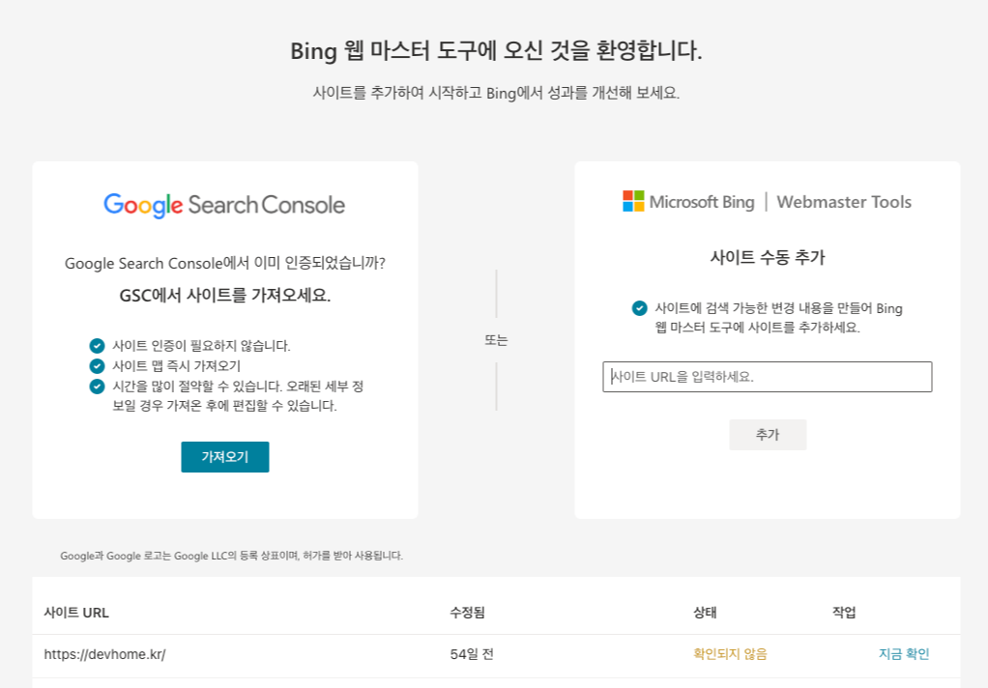Click the 수정됨 column header

468,613
